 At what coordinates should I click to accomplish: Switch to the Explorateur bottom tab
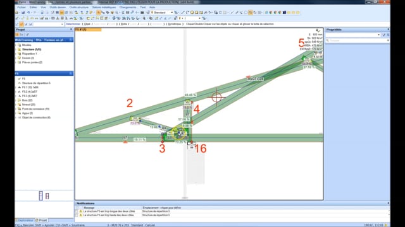click(x=25, y=220)
